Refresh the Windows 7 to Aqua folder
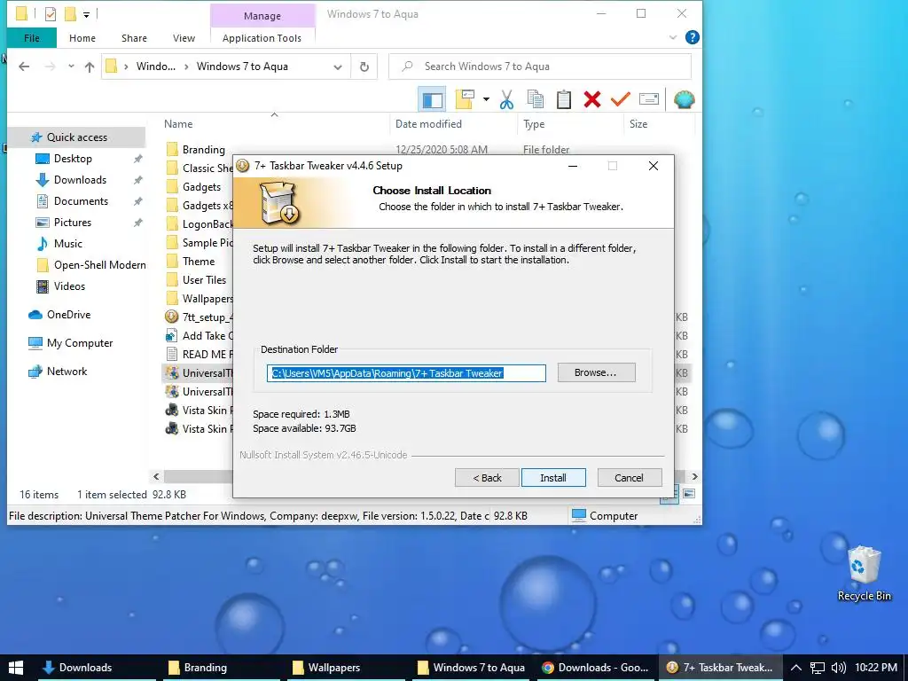908x681 pixels. (364, 67)
